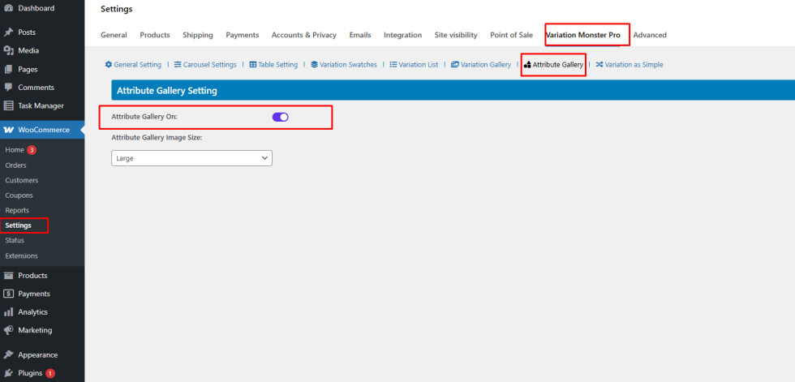Click the WooCommerce logo icon
795x382 pixels.
pyautogui.click(x=9, y=130)
